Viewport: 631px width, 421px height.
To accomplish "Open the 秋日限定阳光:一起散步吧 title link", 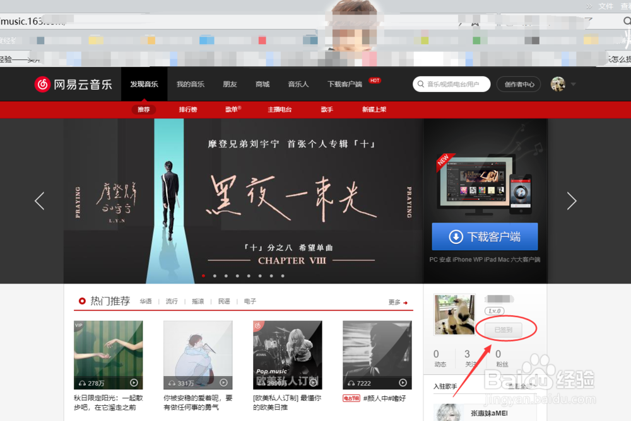I will pos(109,403).
